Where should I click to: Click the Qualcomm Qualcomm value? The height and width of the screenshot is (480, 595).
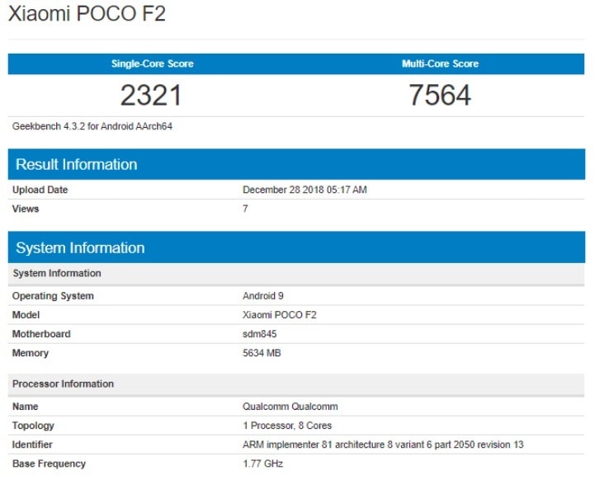tap(290, 407)
